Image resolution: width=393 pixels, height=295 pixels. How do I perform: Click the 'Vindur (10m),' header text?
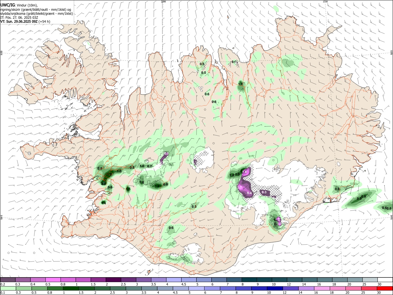coord(27,5)
